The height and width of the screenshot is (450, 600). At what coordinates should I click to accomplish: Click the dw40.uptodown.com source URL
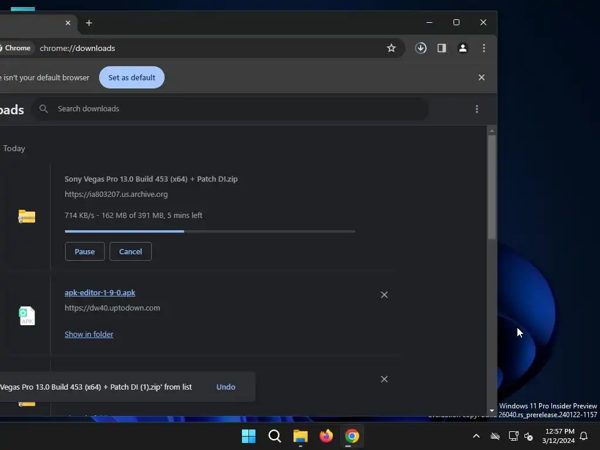point(112,308)
